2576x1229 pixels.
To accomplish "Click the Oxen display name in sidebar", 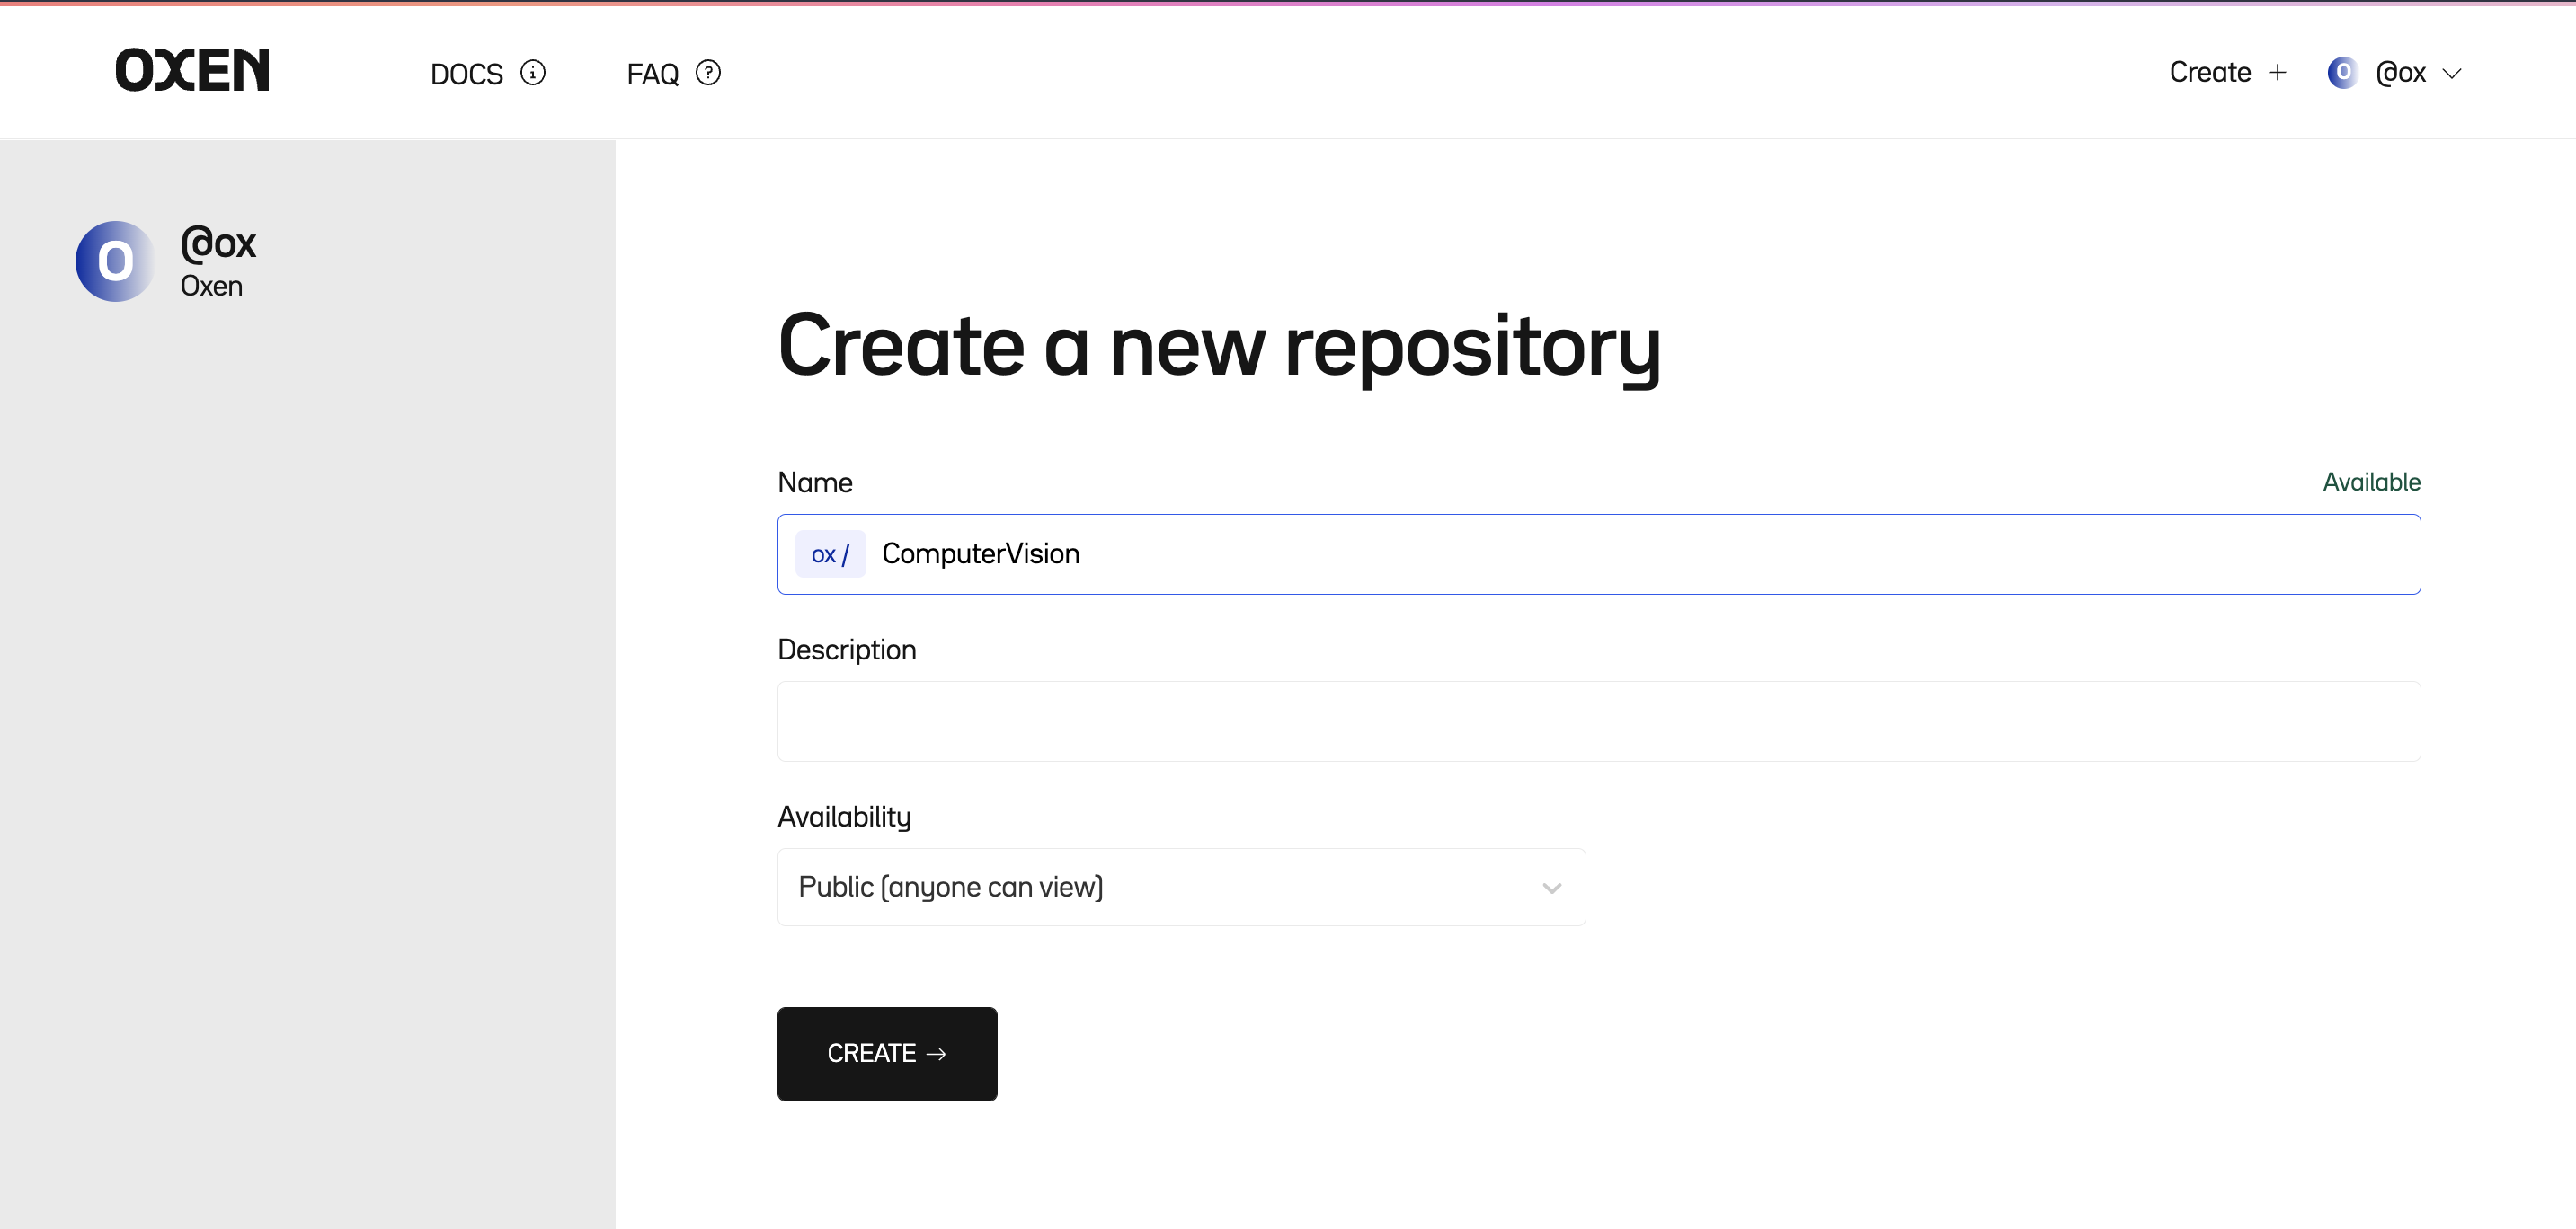I will click(x=211, y=287).
